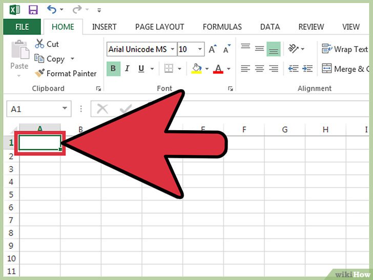
Task: Toggle Italic formatting
Action: [127, 69]
